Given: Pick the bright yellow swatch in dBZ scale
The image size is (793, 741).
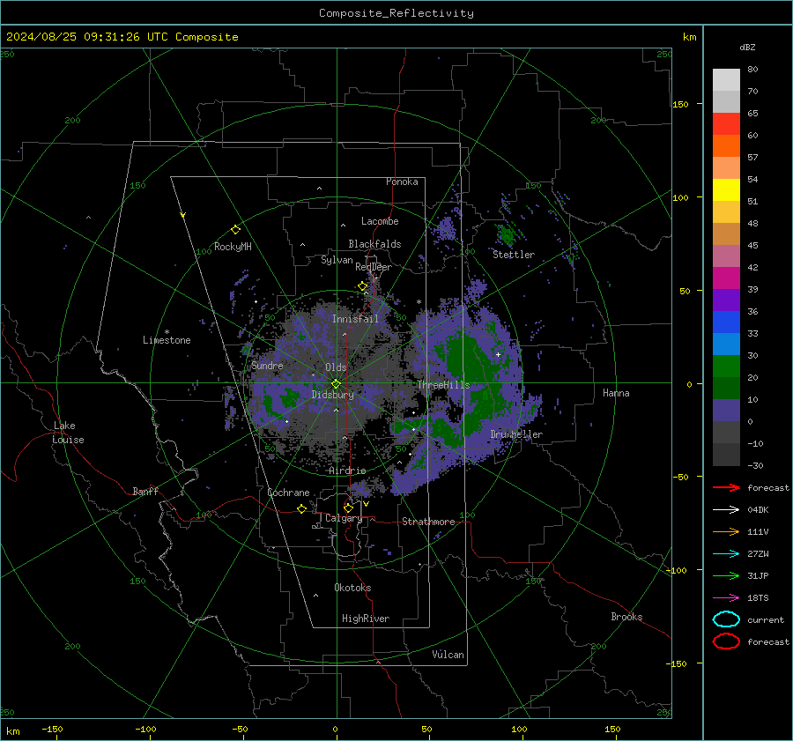Looking at the screenshot, I should (x=726, y=189).
